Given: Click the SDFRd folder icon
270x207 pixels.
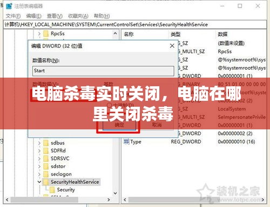Looking at the screenshot, I should (x=46, y=151).
